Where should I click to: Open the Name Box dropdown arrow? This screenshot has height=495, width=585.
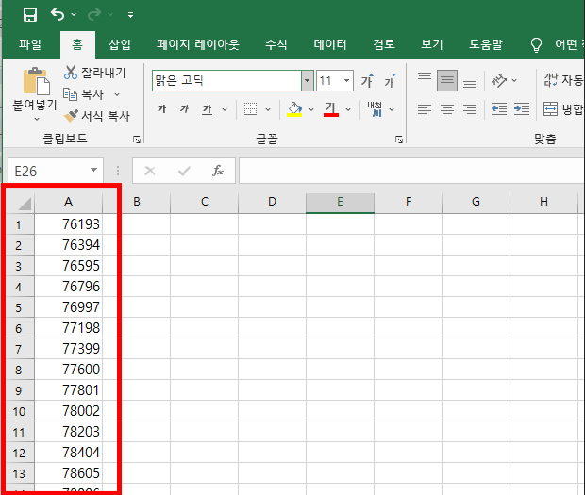(x=94, y=170)
